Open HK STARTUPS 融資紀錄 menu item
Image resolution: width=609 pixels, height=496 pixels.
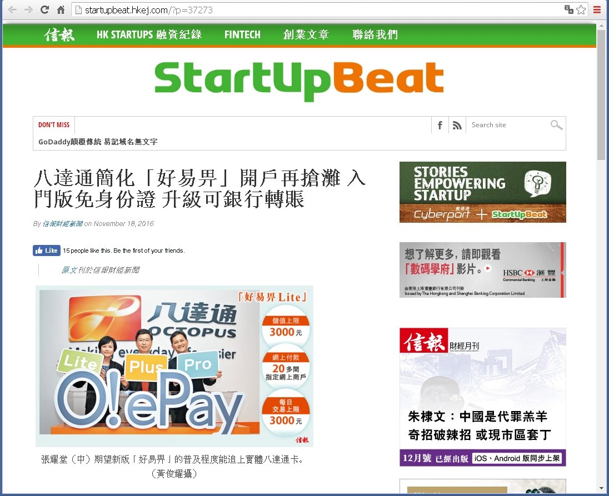(x=149, y=35)
